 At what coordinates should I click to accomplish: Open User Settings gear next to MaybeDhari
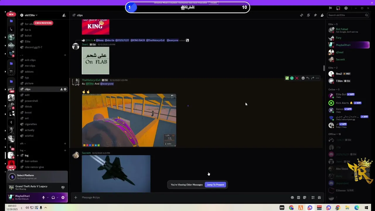click(x=63, y=198)
